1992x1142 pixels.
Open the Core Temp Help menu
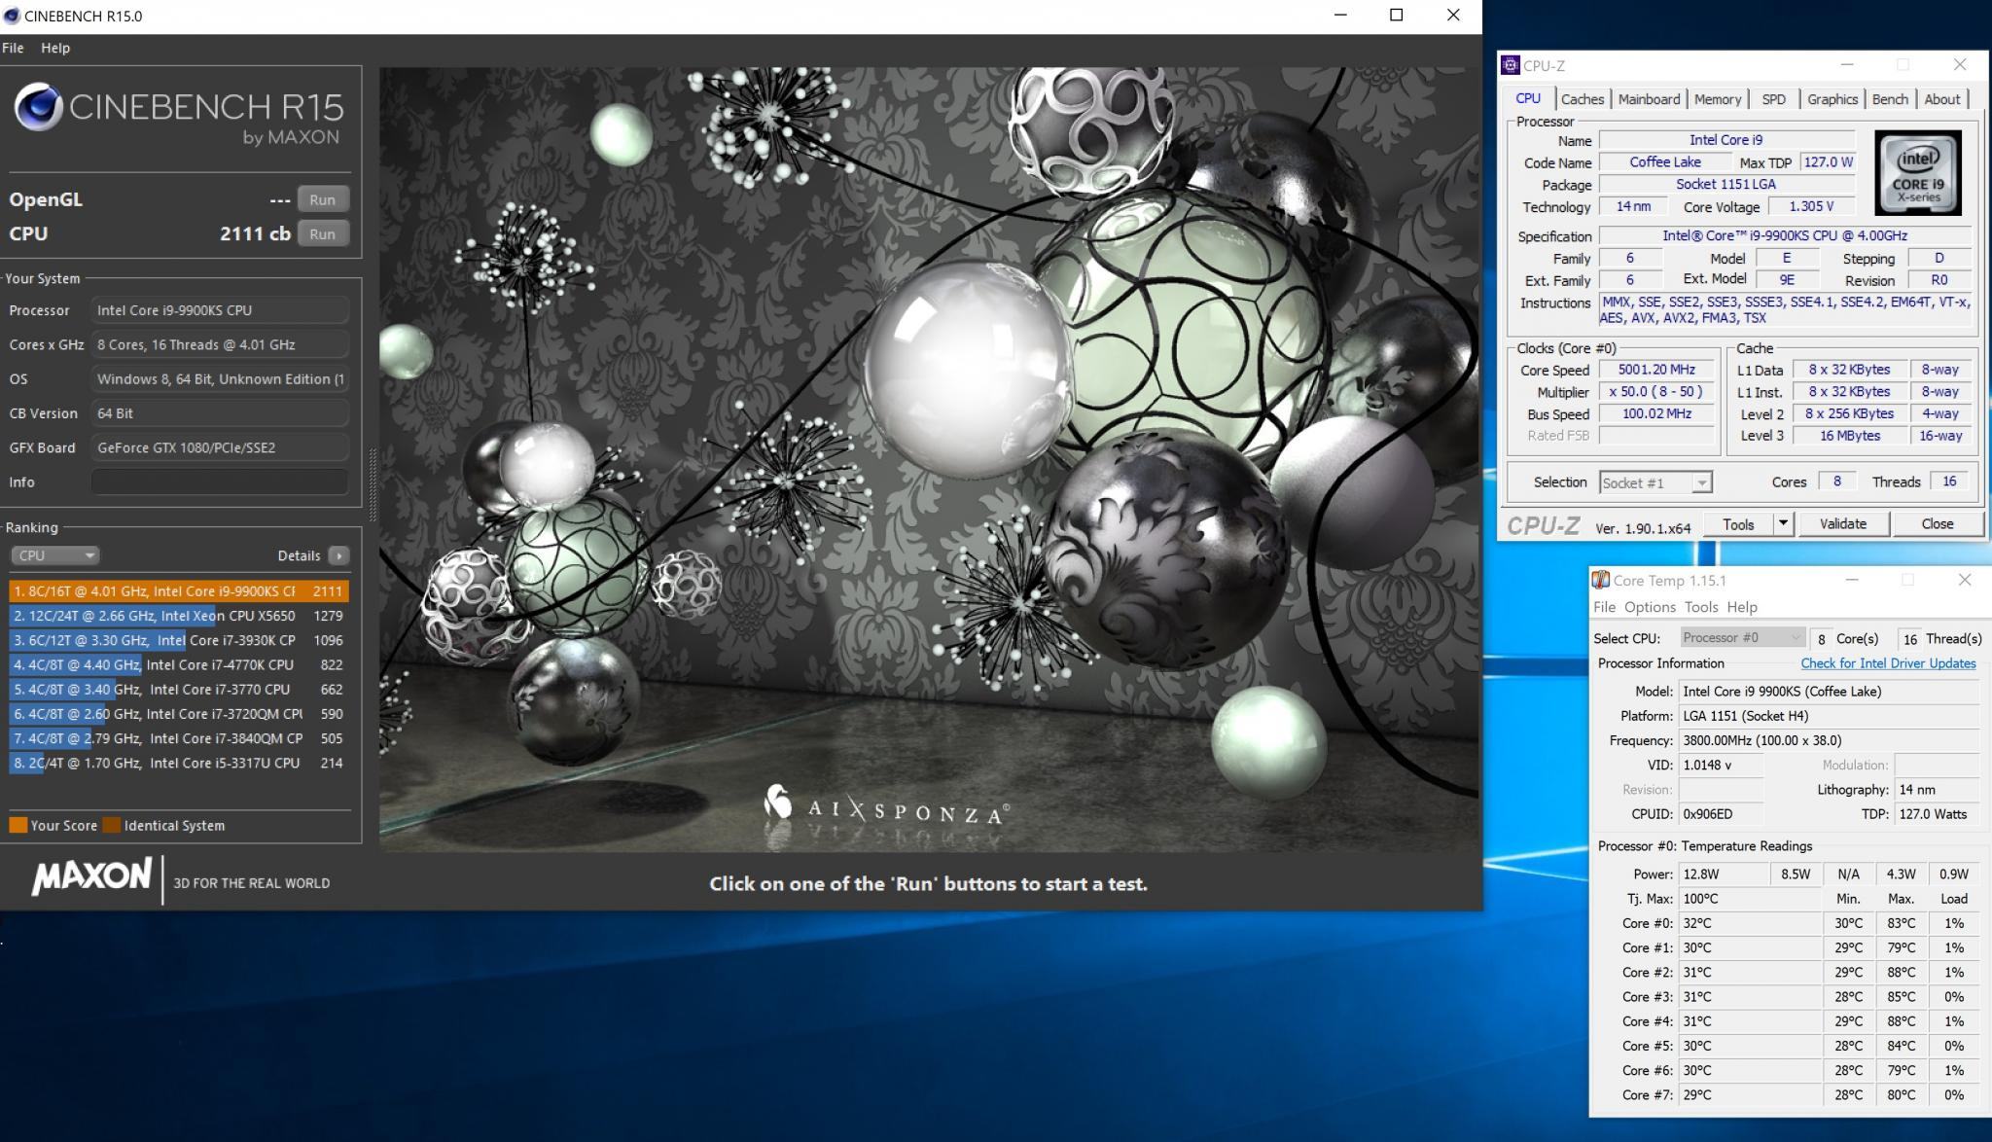(1741, 607)
